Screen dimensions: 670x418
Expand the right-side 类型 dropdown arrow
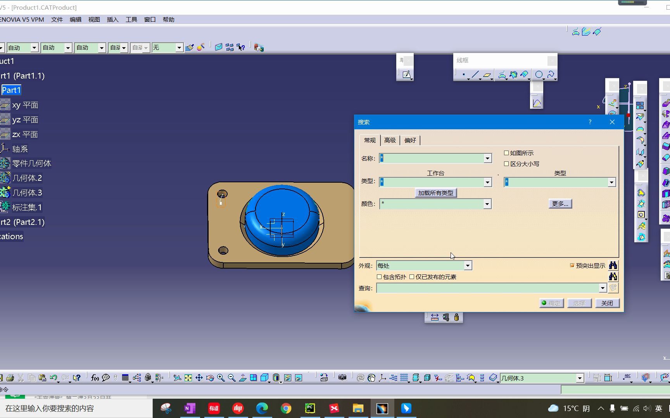611,182
